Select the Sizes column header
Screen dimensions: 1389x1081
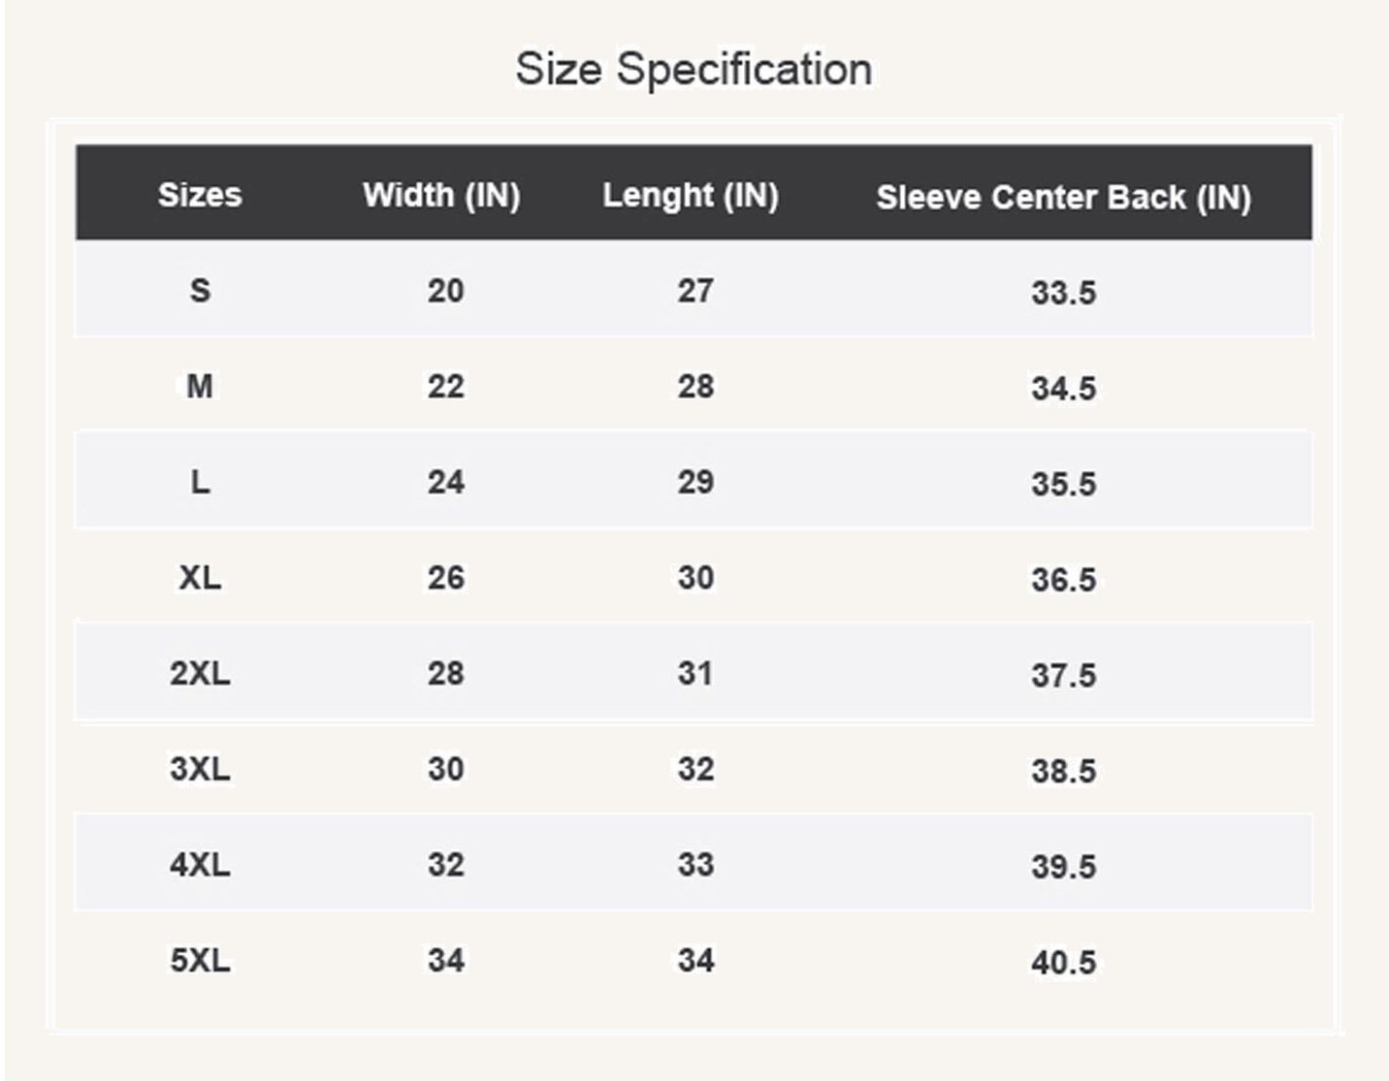pyautogui.click(x=200, y=195)
